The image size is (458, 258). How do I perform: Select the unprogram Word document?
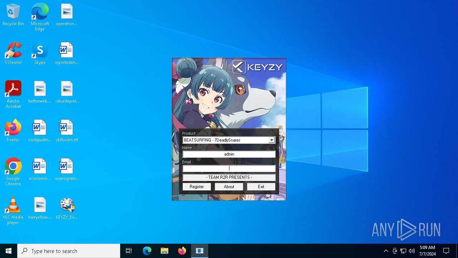click(67, 170)
